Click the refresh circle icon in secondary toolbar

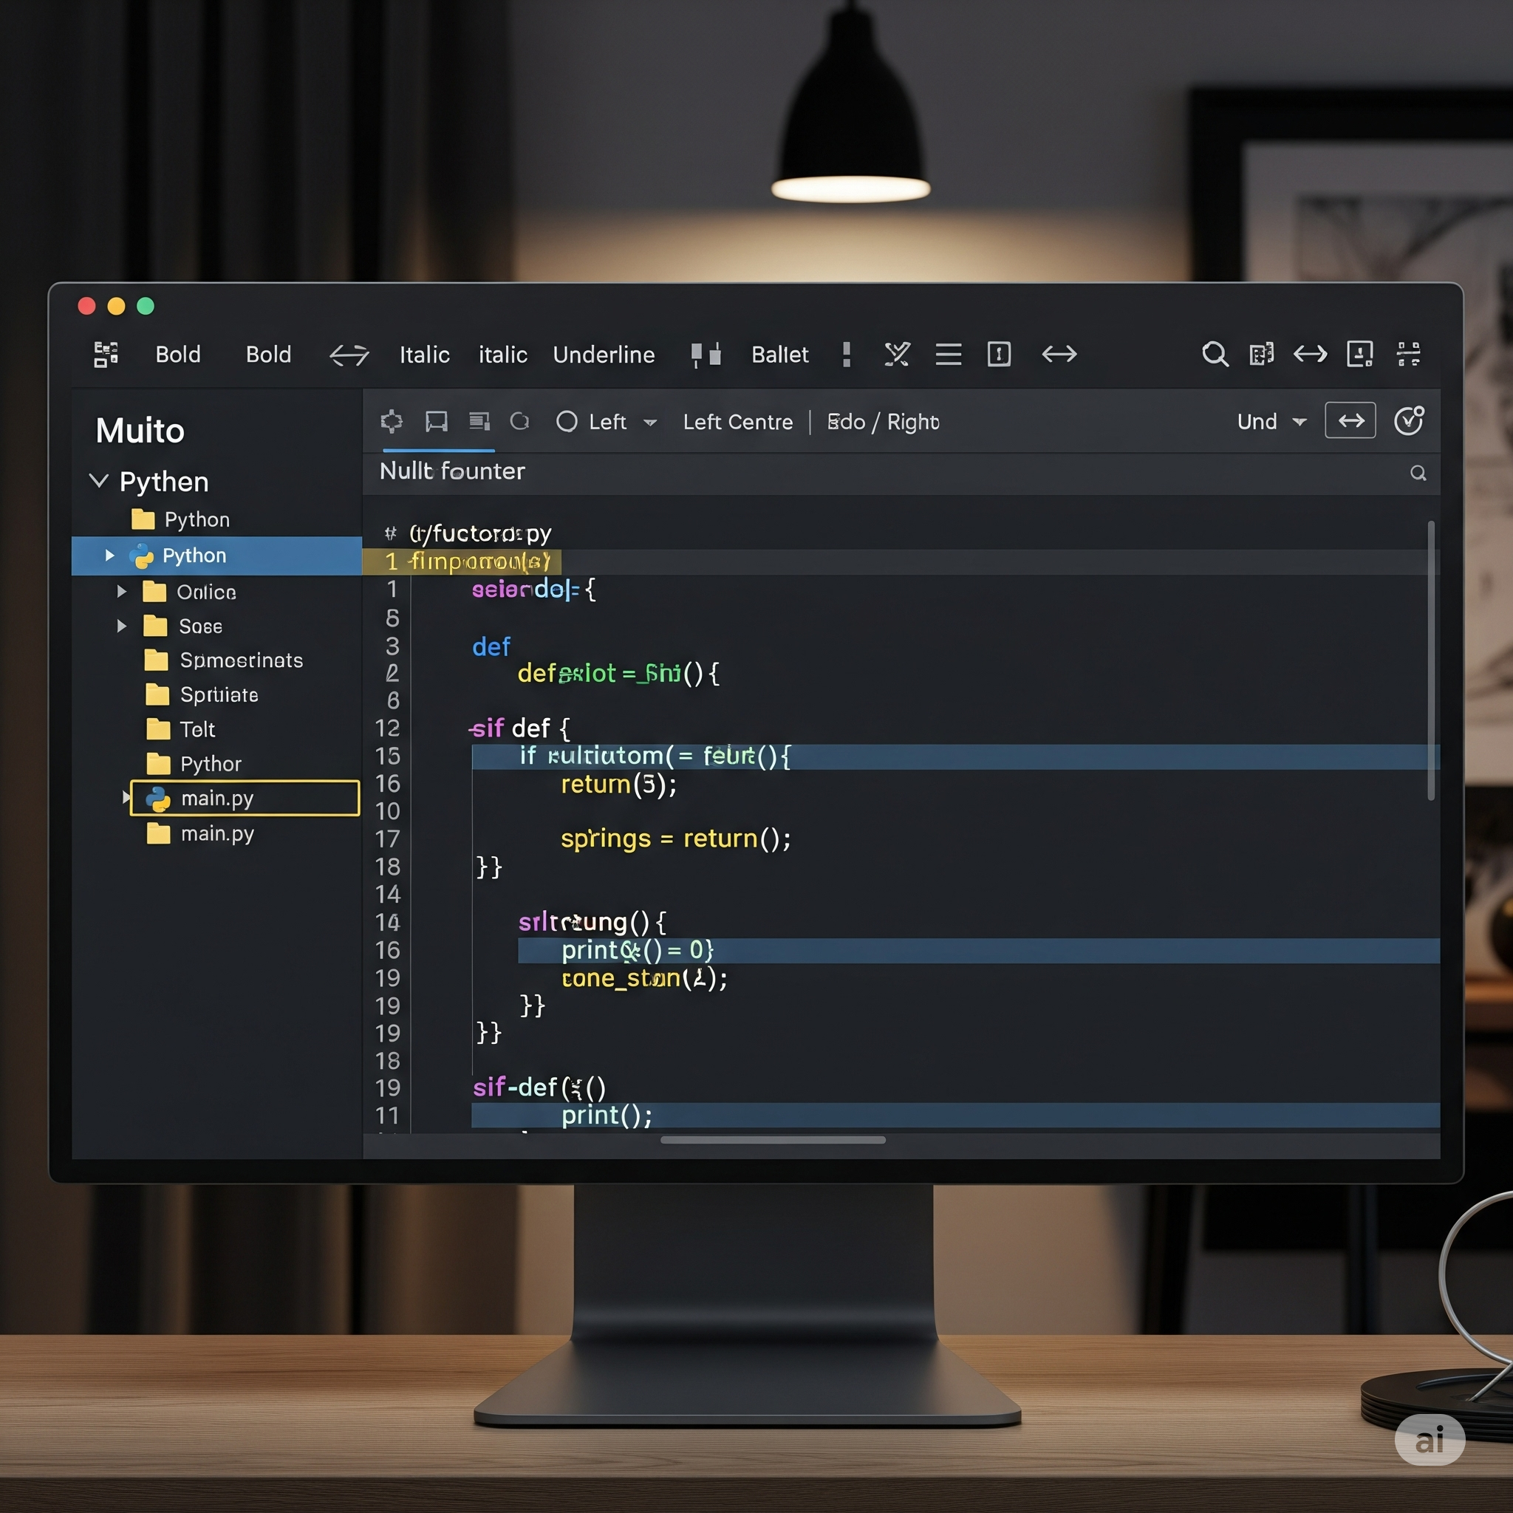pos(520,421)
